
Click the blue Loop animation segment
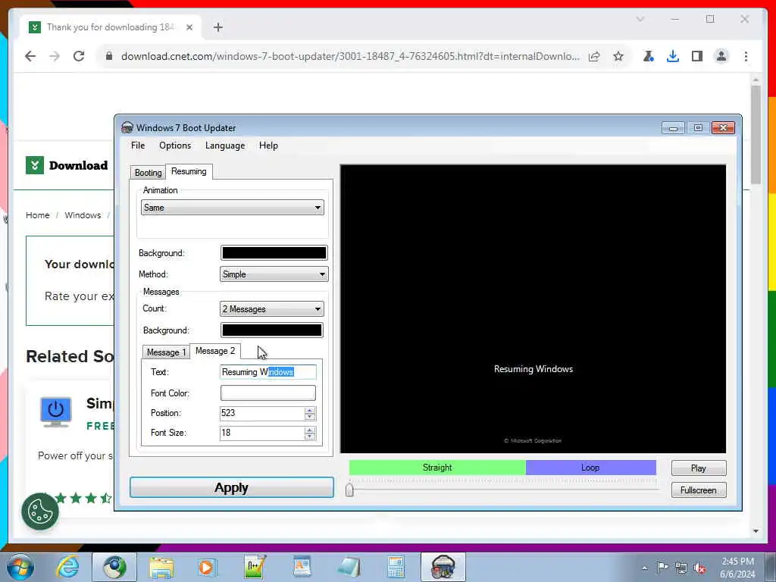(x=590, y=467)
